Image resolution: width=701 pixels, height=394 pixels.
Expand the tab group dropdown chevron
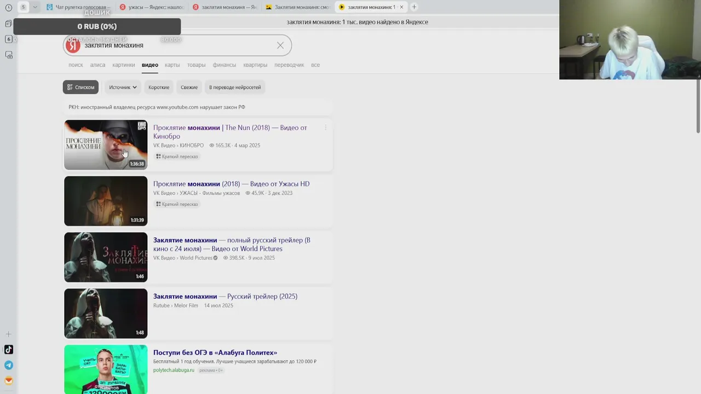pos(35,7)
